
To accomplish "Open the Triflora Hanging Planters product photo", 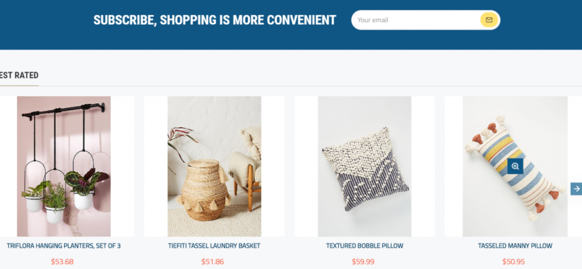I will click(x=64, y=166).
